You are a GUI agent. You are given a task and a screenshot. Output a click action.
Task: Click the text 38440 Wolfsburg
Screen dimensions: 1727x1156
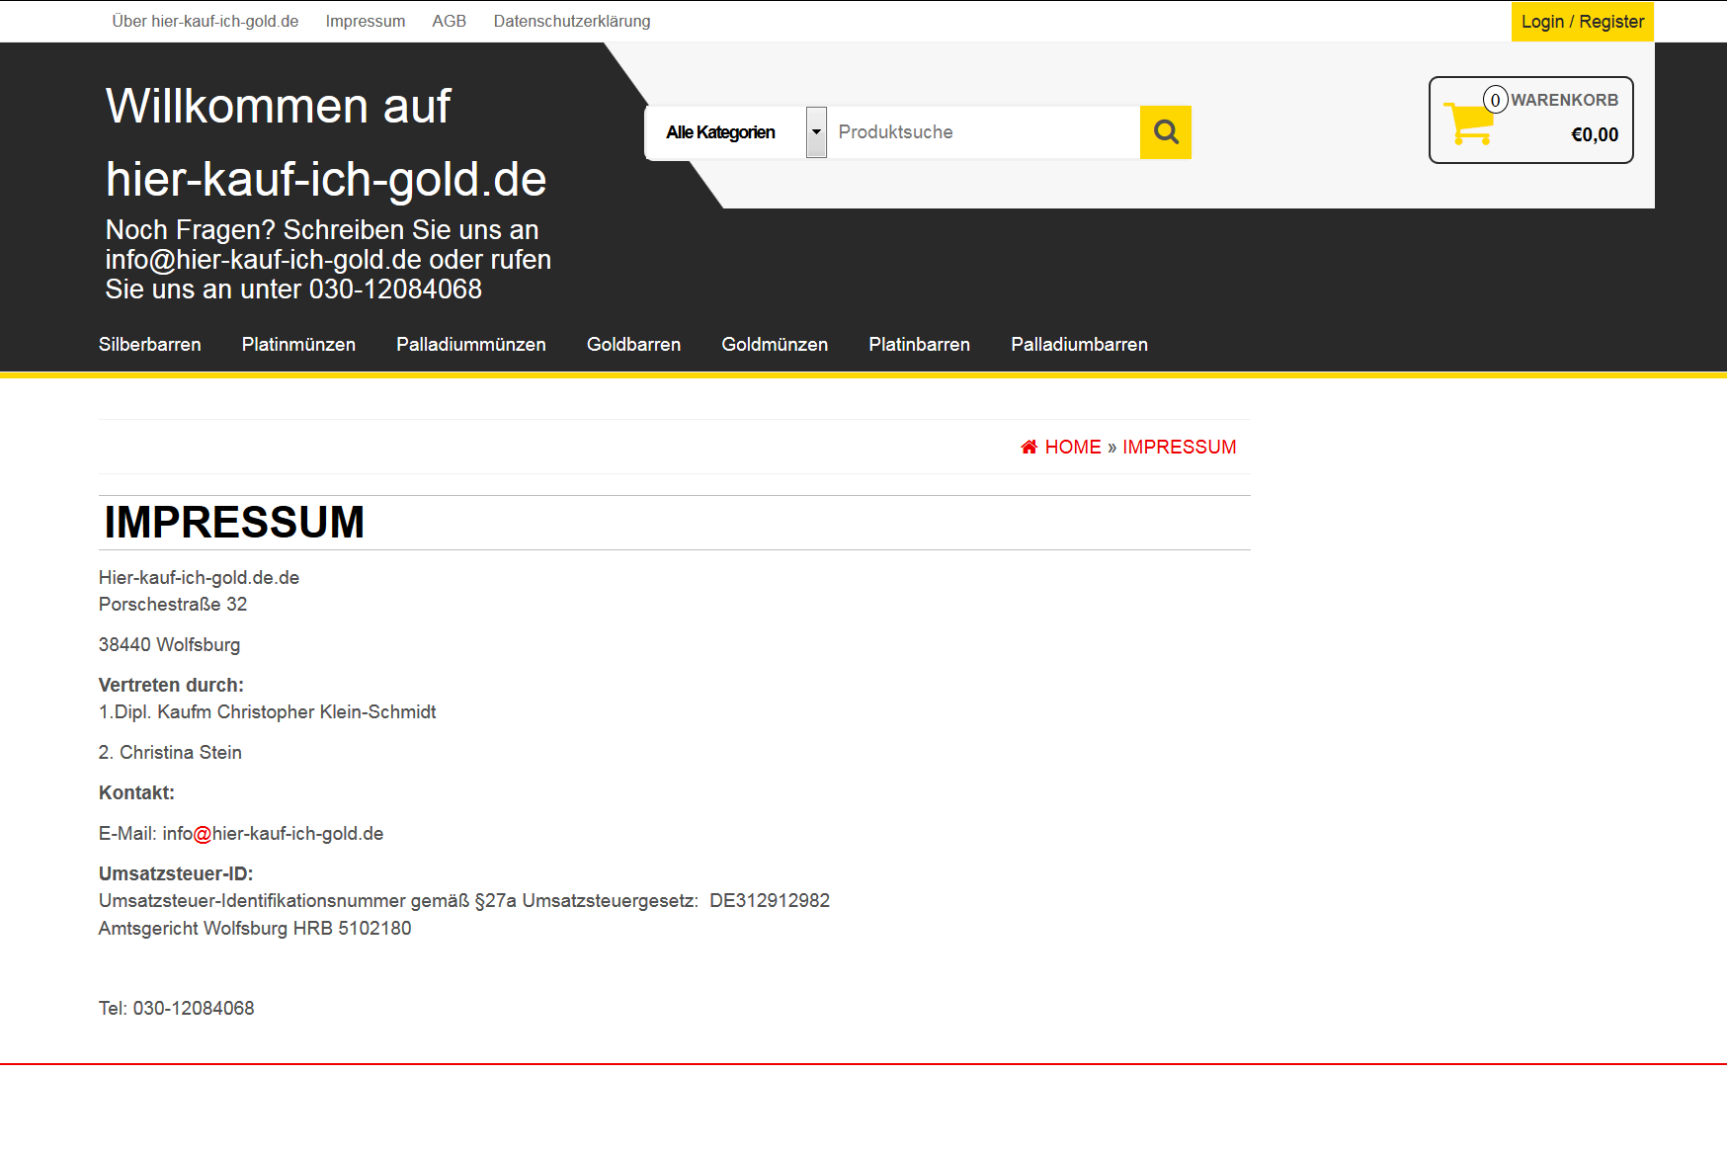(x=169, y=644)
